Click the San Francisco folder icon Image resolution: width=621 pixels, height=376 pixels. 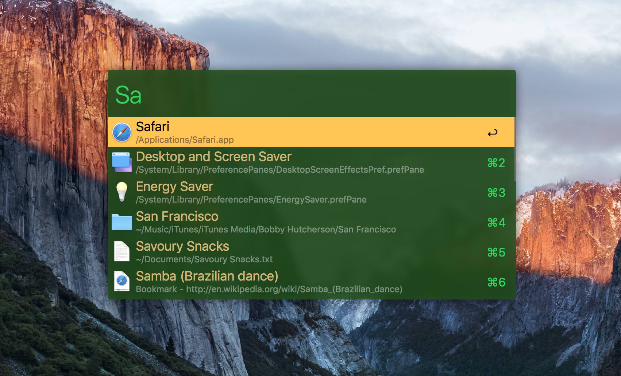(121, 222)
